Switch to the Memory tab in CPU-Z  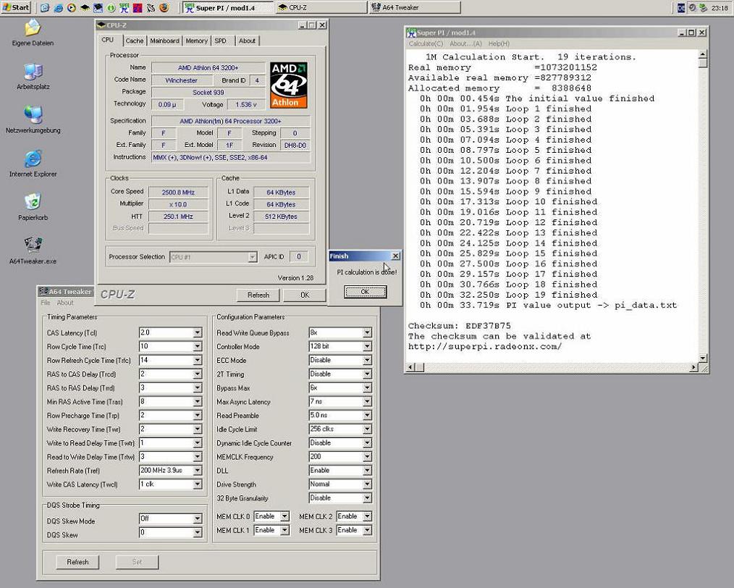tap(197, 41)
